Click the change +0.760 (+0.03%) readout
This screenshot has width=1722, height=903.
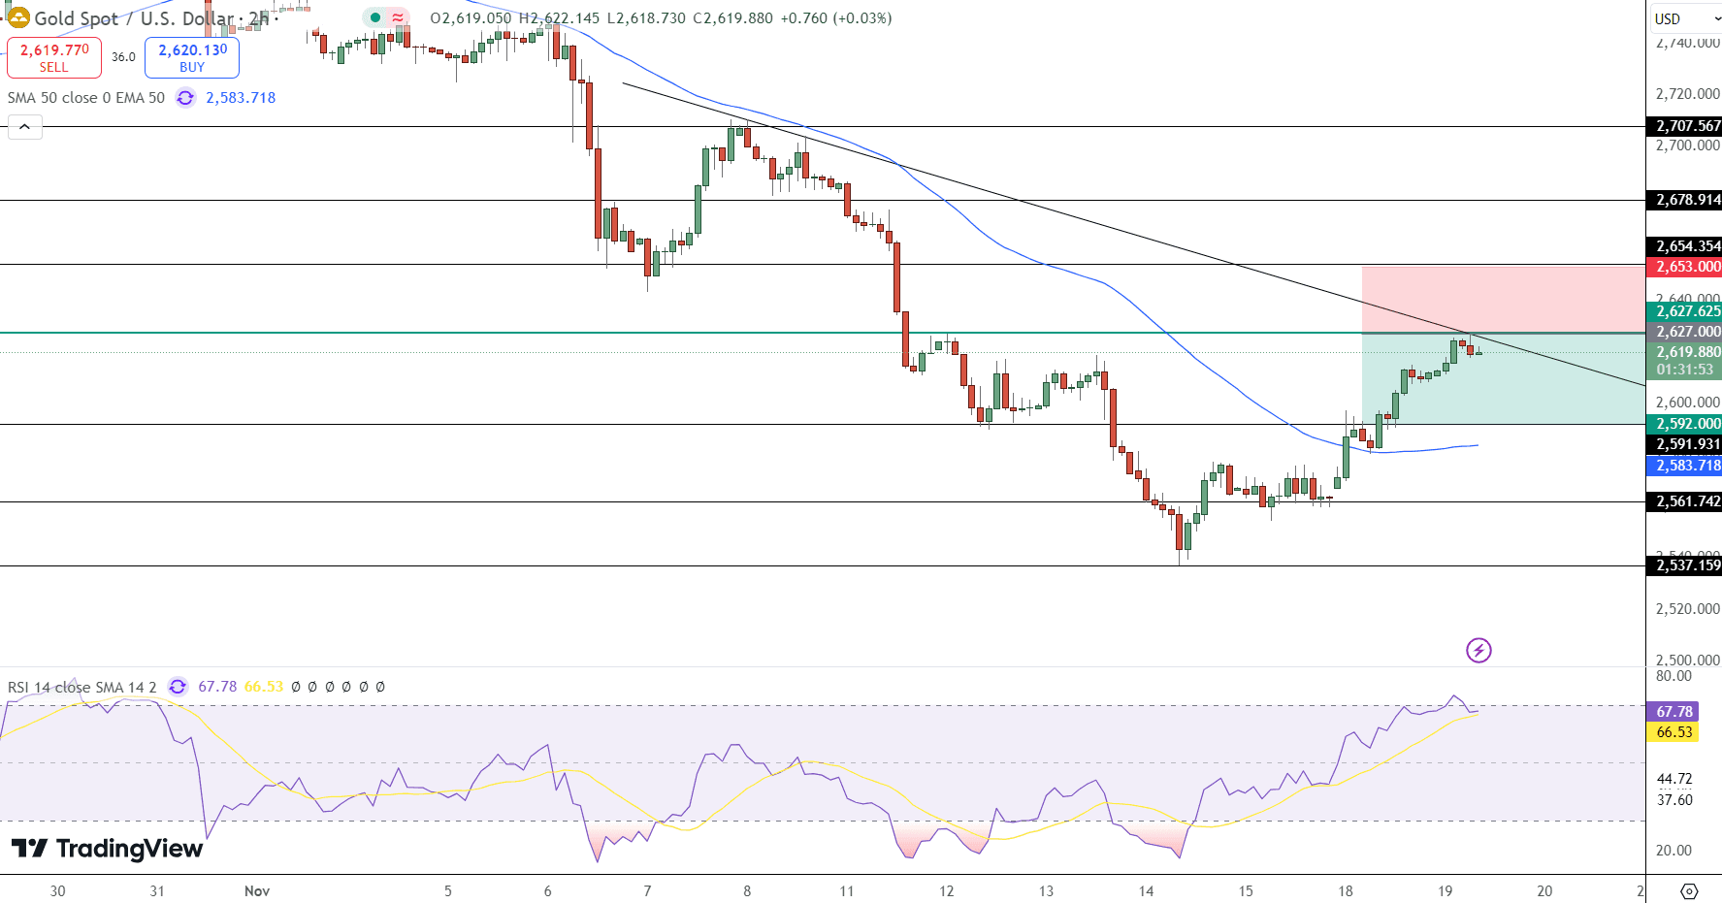point(836,18)
